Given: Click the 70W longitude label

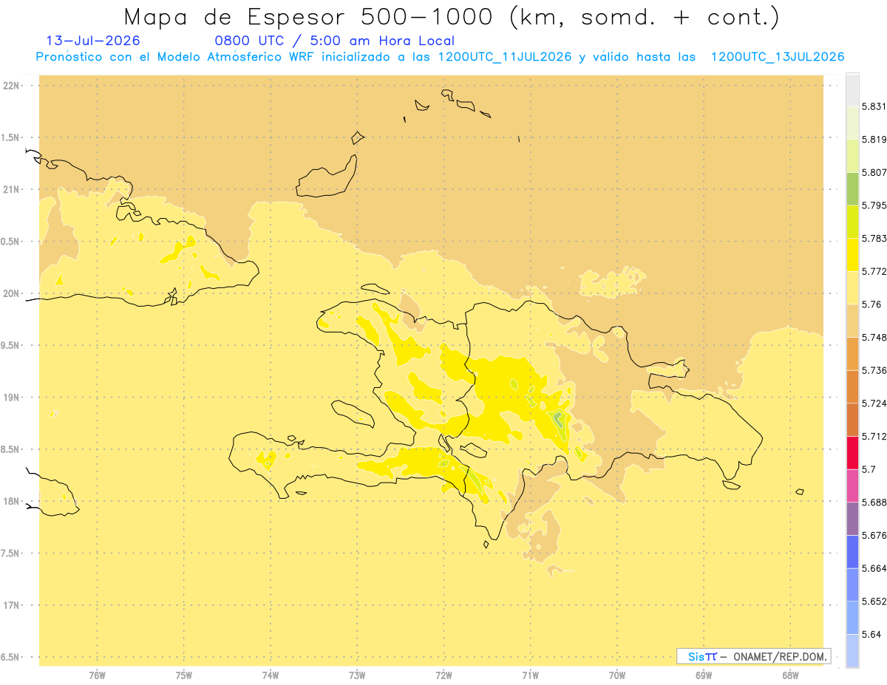Looking at the screenshot, I should [x=617, y=675].
